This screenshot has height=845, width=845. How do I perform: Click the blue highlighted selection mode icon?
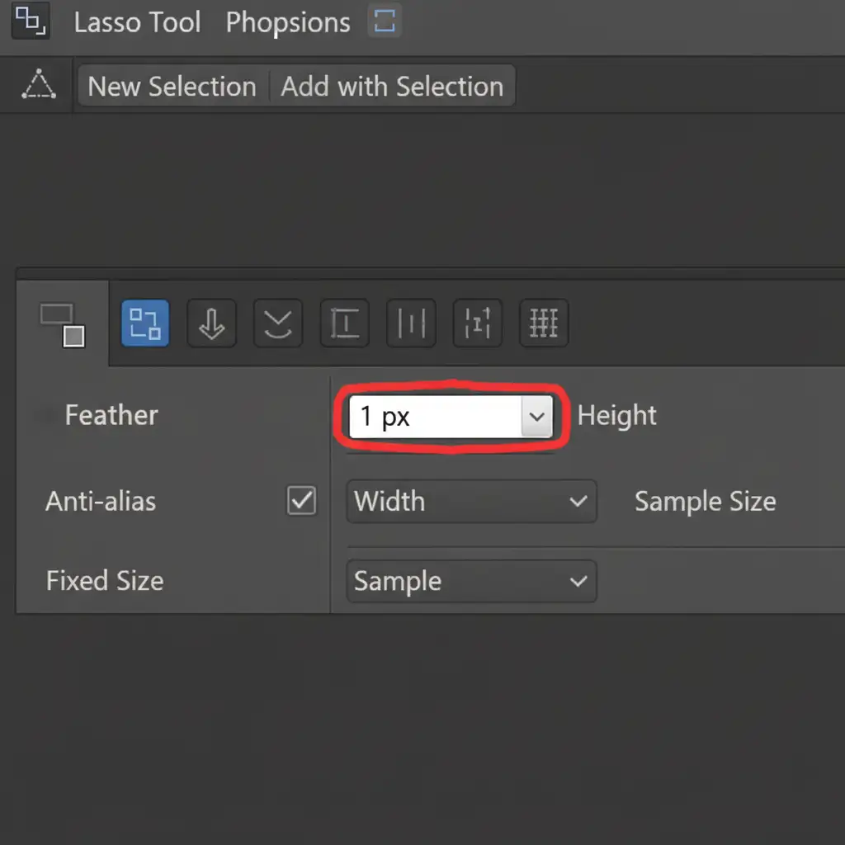pyautogui.click(x=145, y=322)
